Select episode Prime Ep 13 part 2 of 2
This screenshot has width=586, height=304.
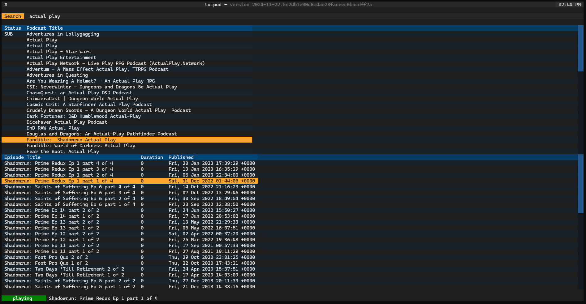pos(130,222)
